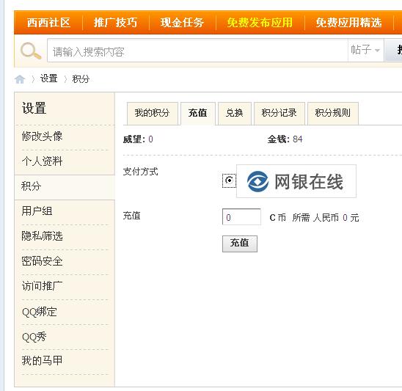Switch to the 充值 tab
402x391 pixels.
click(x=197, y=113)
